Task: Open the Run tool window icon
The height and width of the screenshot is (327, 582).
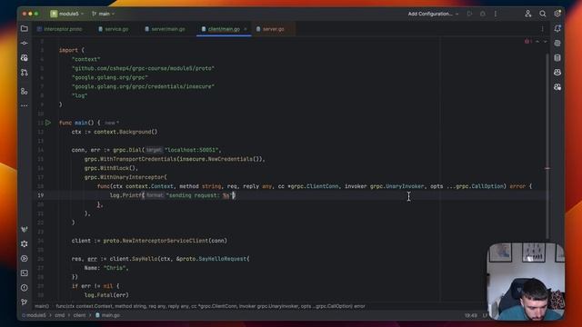Action: click(x=25, y=258)
